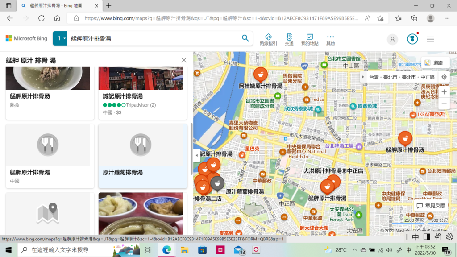Expand the 台灣 臺北市 breadcrumb arrow
The width and height of the screenshot is (457, 257).
[363, 77]
